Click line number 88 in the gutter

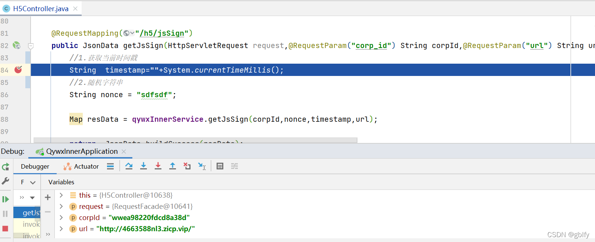(x=4, y=119)
